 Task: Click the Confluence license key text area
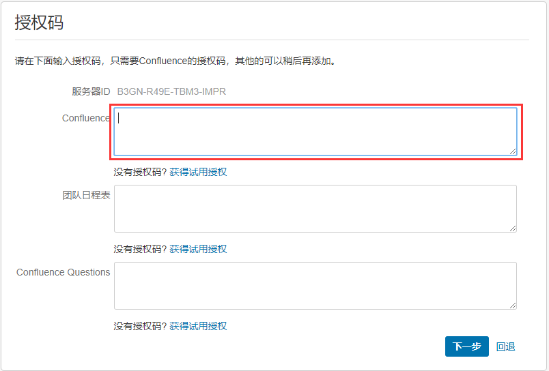[x=315, y=132]
